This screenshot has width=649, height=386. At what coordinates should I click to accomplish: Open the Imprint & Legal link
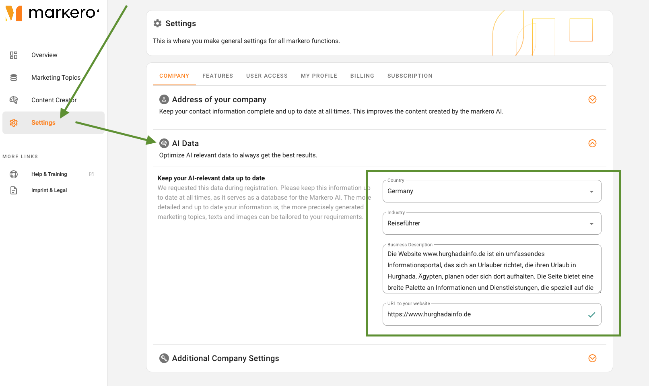pos(54,190)
